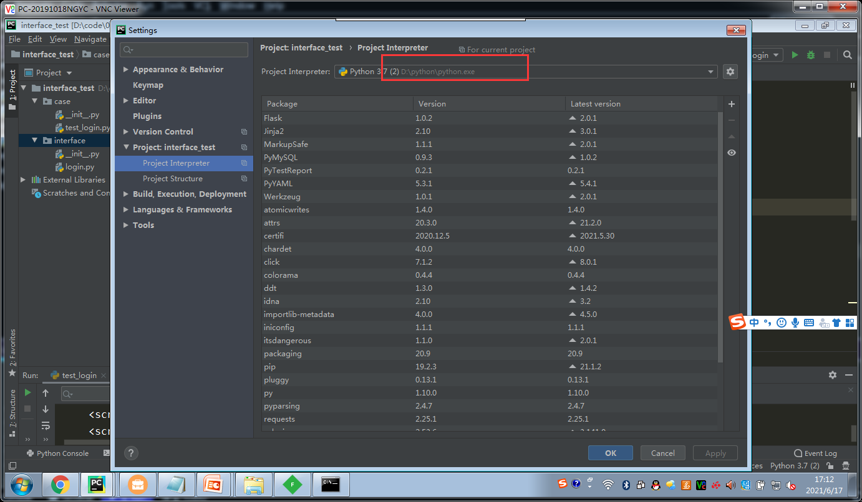Screen dimensions: 862x502
Task: Run the project with the green play icon in the top toolbar
Action: (795, 55)
